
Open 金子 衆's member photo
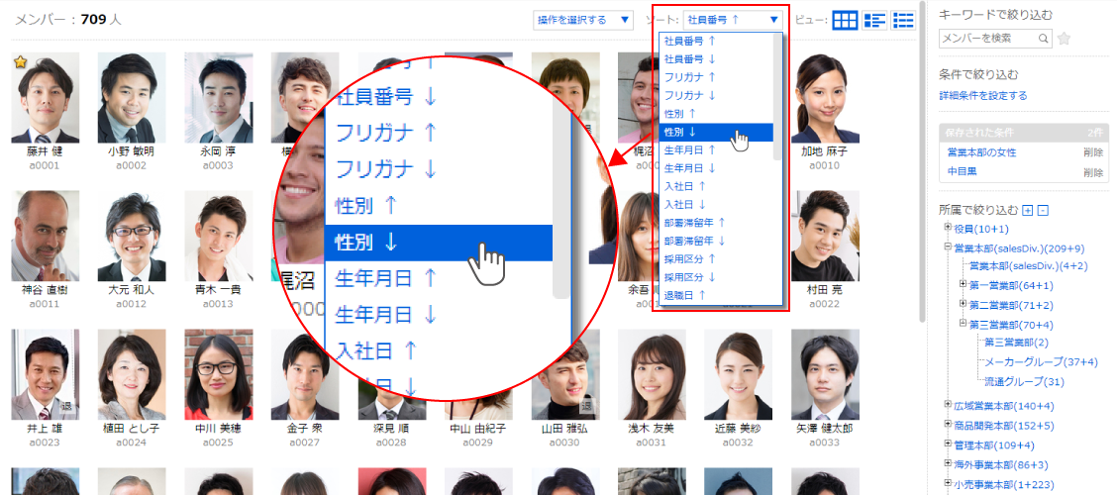(x=306, y=374)
